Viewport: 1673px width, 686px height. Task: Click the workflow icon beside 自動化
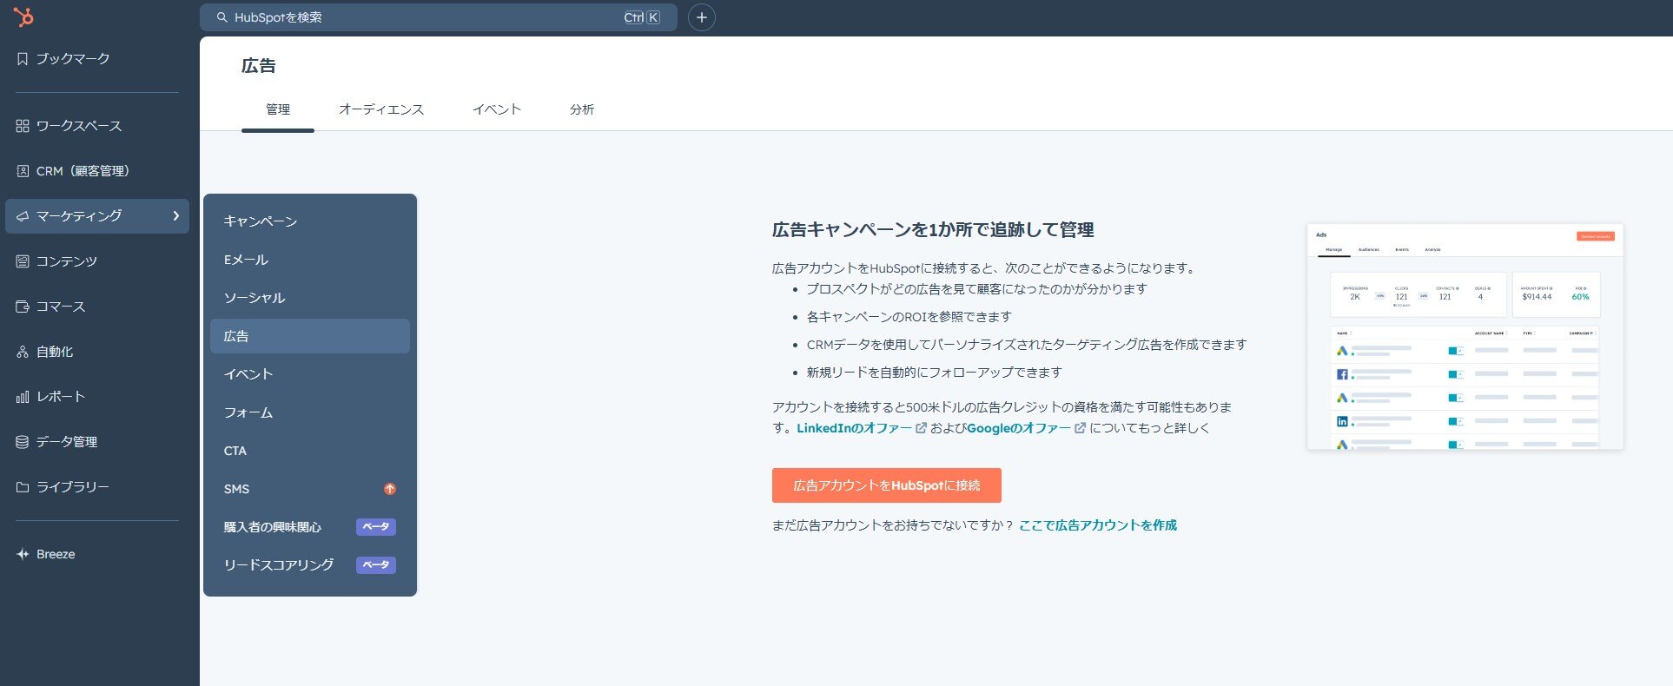23,352
